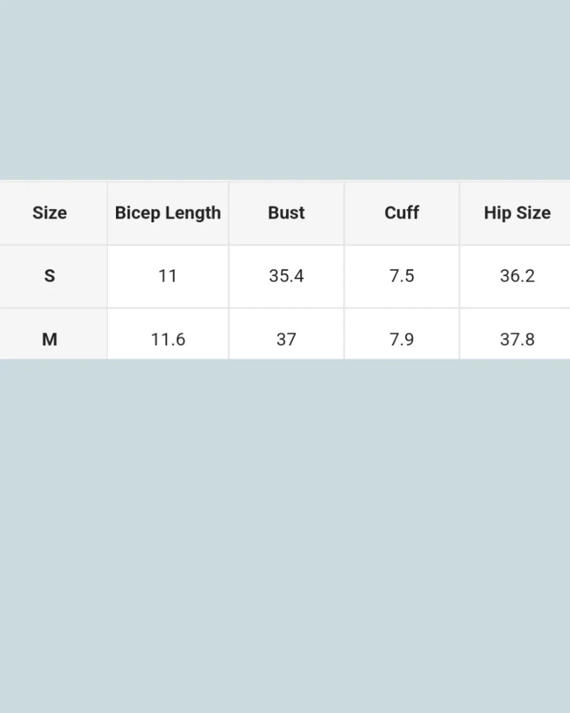
Task: Click the cuff value 7.9
Action: [x=401, y=340]
